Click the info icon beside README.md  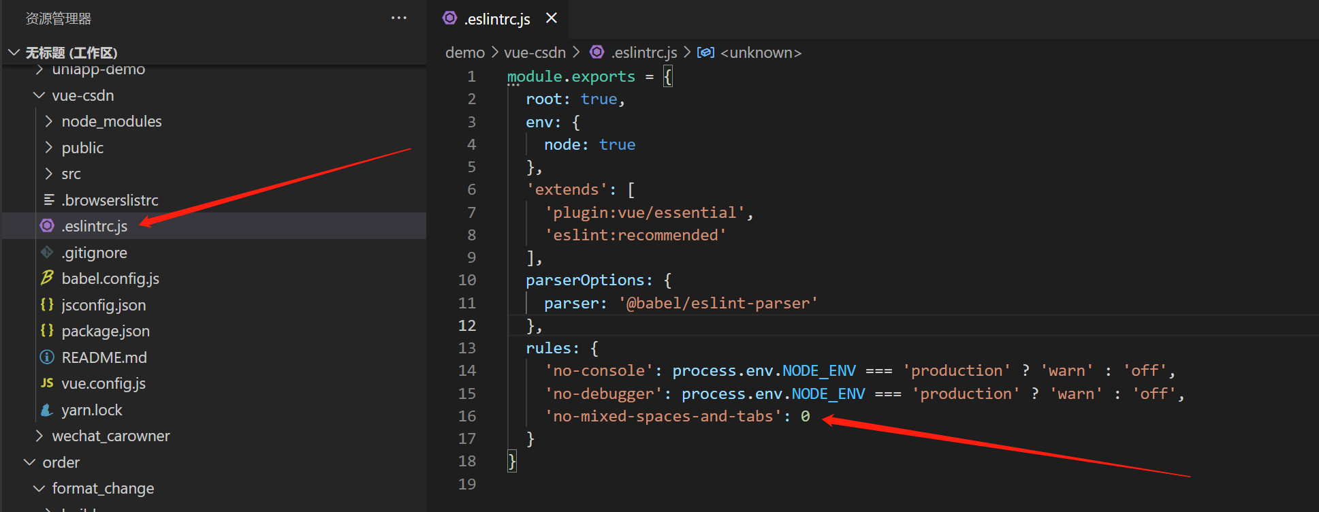coord(47,357)
